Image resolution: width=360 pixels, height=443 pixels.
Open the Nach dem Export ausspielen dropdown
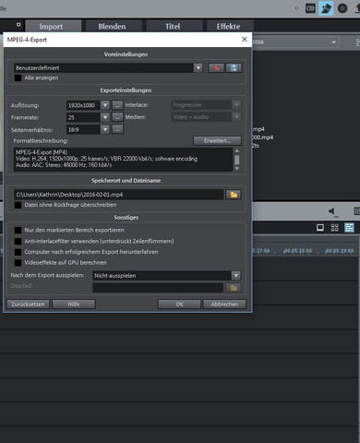[236, 275]
